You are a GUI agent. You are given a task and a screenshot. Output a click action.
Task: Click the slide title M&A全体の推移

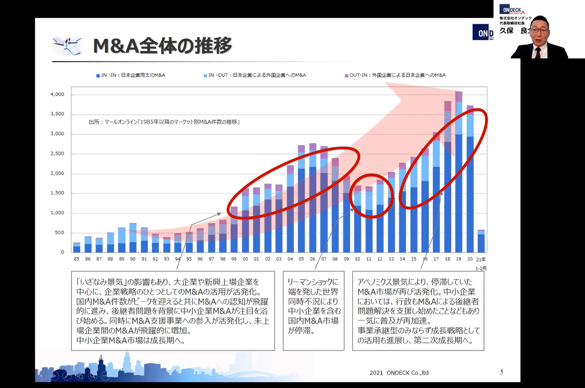coord(163,46)
